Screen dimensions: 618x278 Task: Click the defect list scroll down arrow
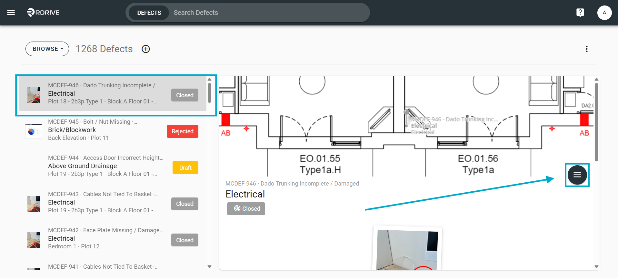209,267
